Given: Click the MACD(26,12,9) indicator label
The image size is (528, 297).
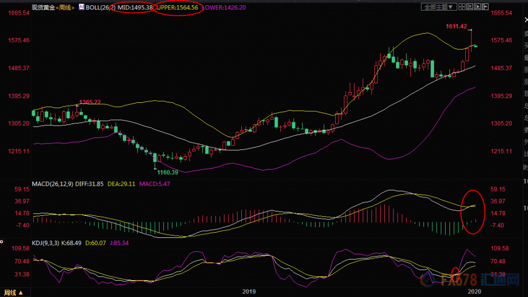Looking at the screenshot, I should [x=52, y=184].
